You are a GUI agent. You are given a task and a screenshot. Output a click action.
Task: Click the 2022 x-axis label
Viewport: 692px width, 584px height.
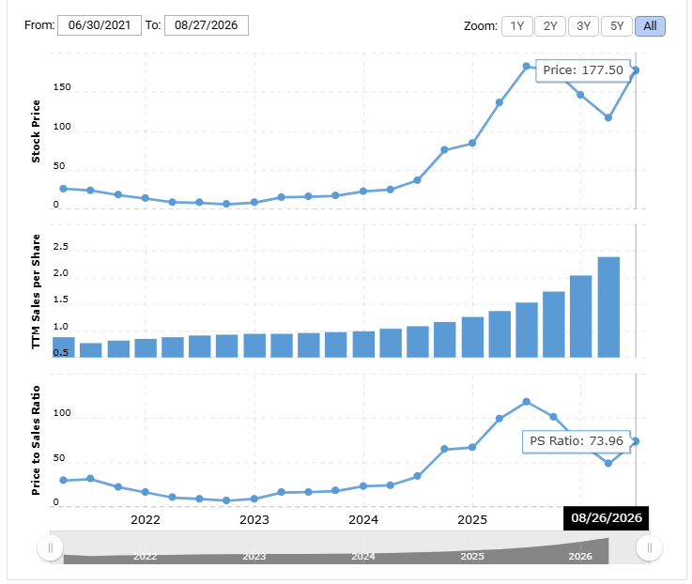(146, 519)
